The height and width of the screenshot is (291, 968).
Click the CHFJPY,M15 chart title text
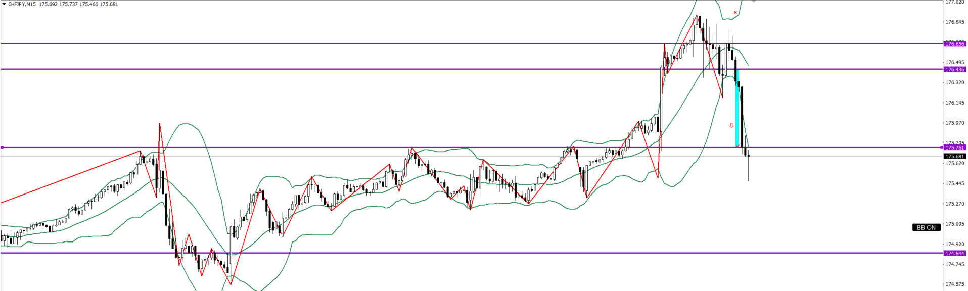(22, 4)
